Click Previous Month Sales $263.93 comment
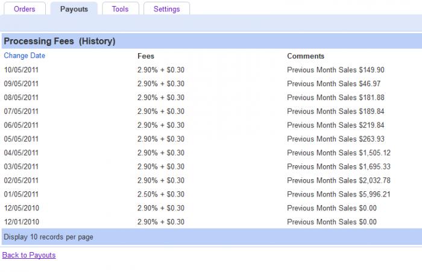422x272 pixels. click(x=336, y=139)
